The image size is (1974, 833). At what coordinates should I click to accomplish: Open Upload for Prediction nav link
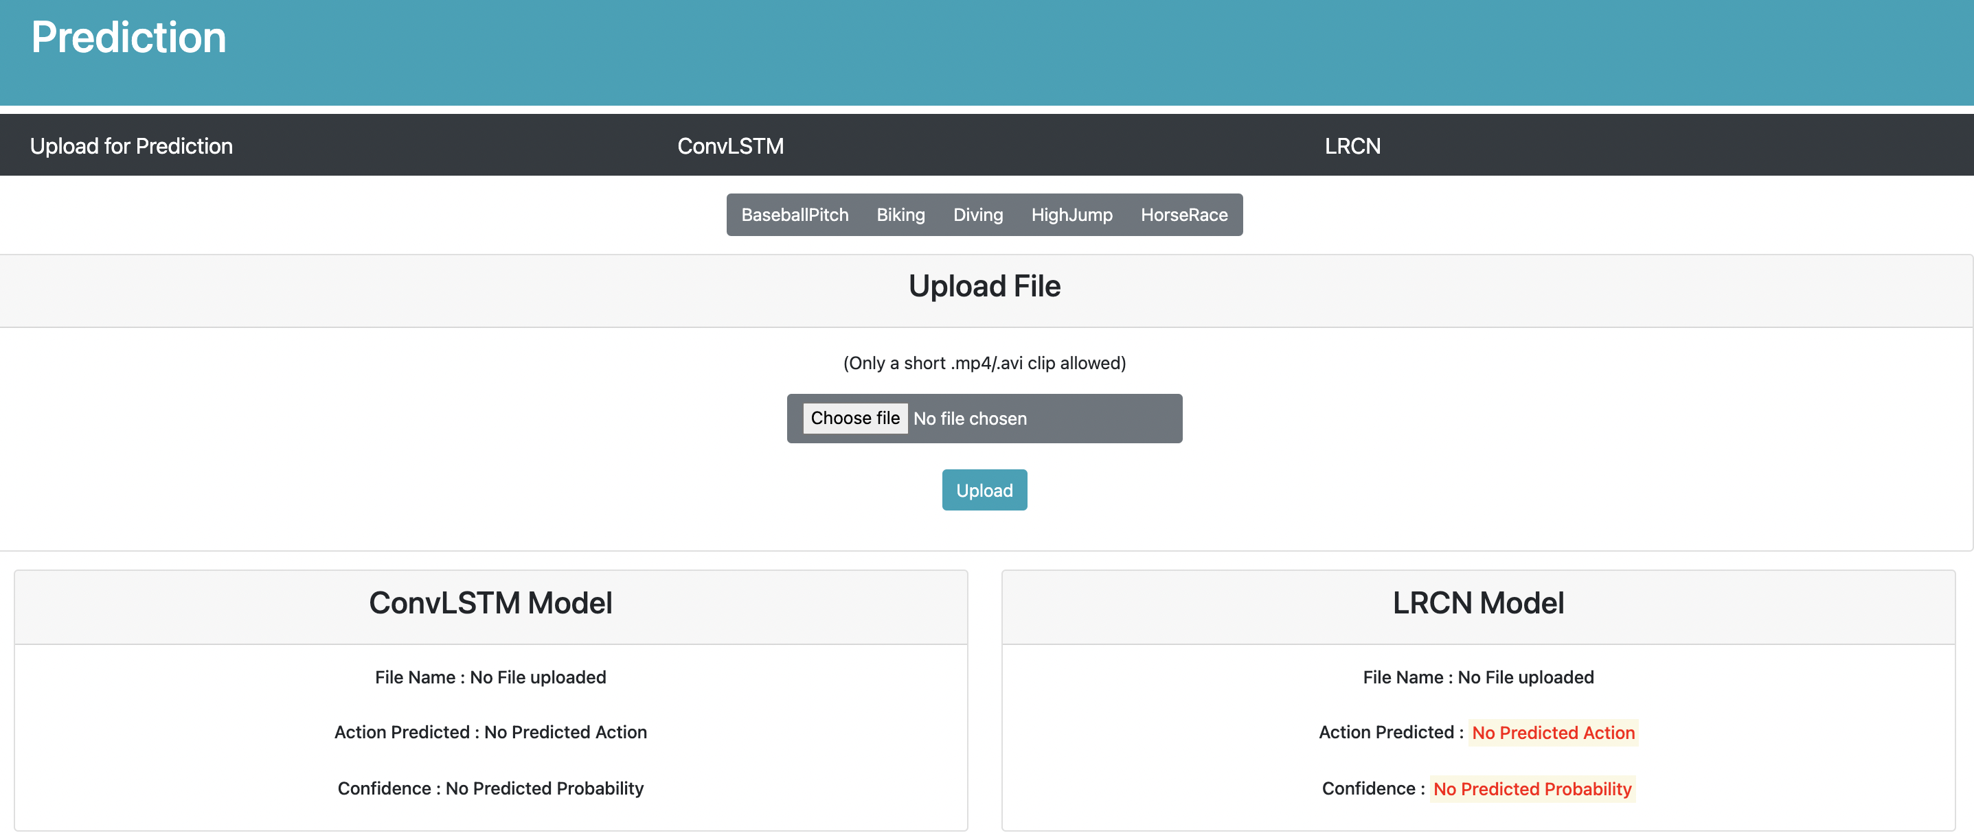pos(131,145)
